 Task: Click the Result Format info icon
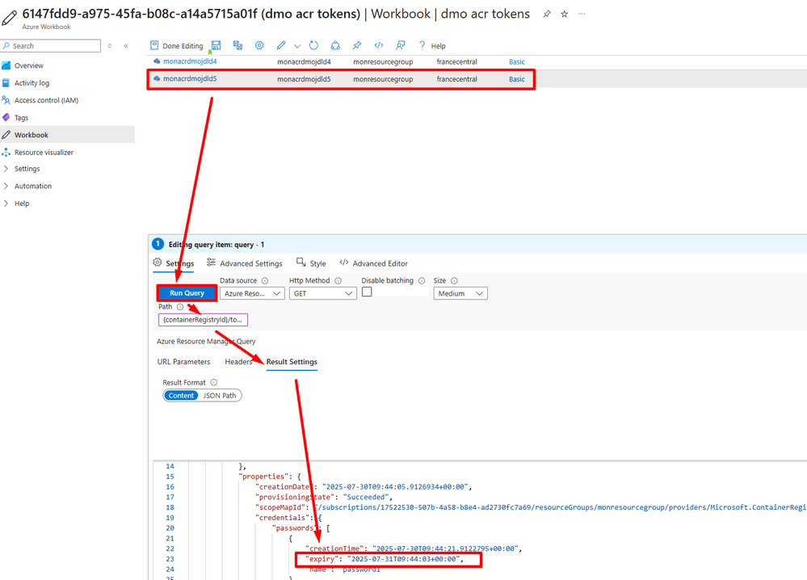coord(213,382)
